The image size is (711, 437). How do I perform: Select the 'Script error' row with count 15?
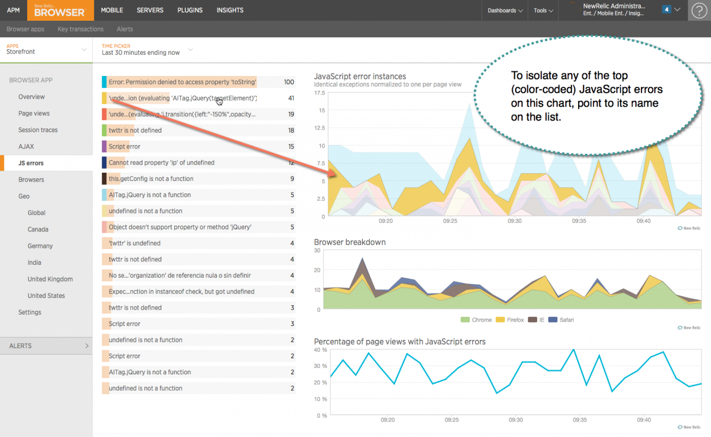(198, 146)
